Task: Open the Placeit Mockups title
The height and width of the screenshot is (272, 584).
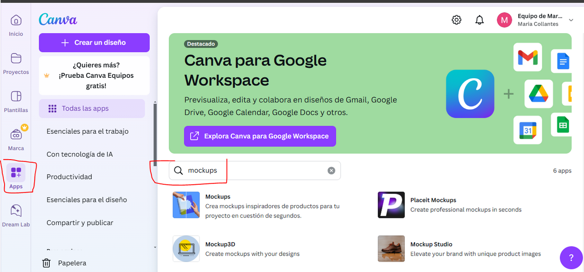Action: tap(433, 200)
